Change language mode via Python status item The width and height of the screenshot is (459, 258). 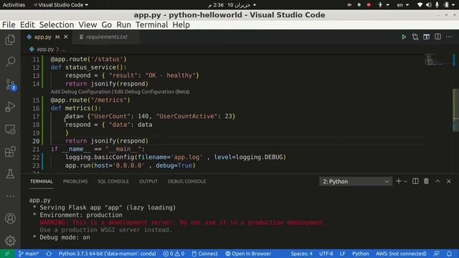tap(360, 254)
